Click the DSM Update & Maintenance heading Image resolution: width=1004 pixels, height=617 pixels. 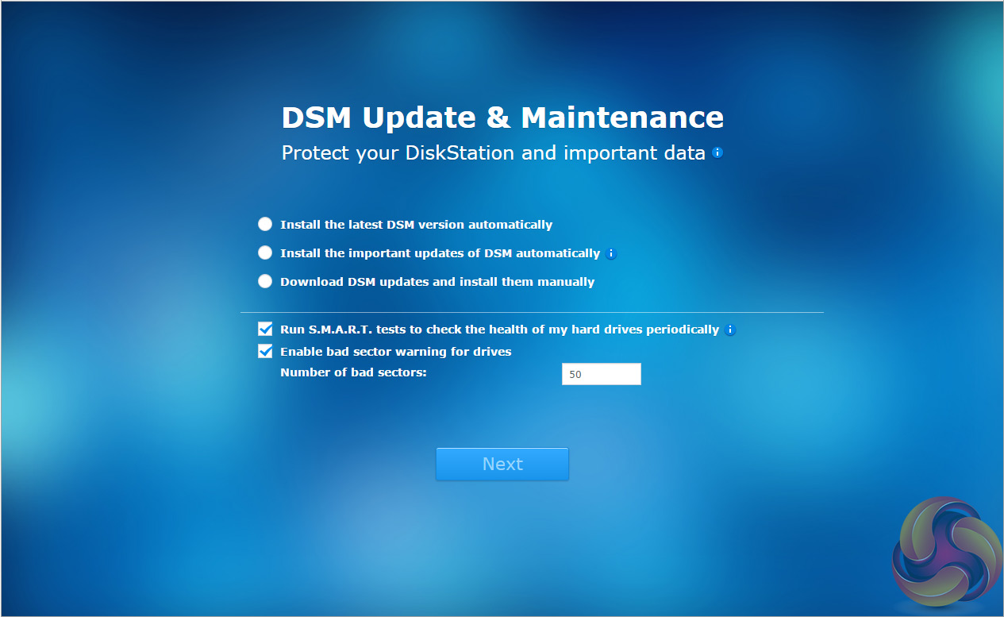(x=502, y=118)
